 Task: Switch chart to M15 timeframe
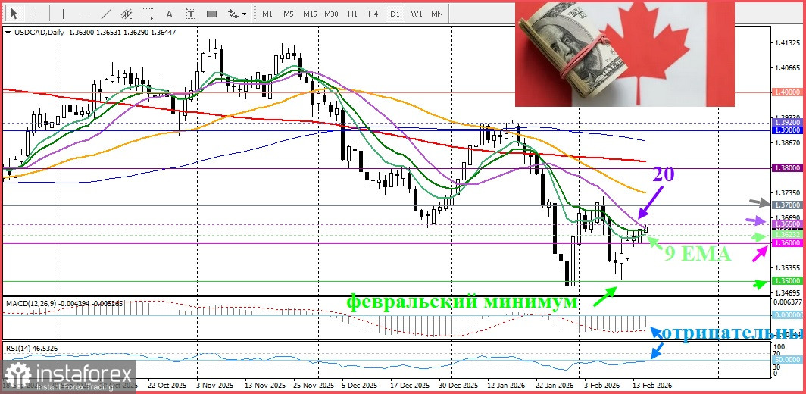pos(310,14)
